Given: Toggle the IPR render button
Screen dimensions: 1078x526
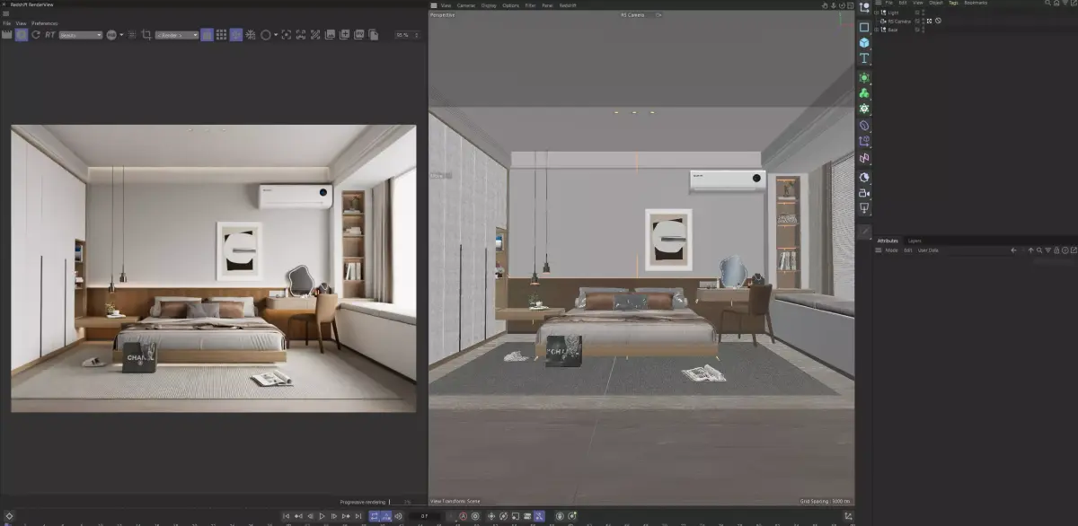Looking at the screenshot, I should (22, 34).
